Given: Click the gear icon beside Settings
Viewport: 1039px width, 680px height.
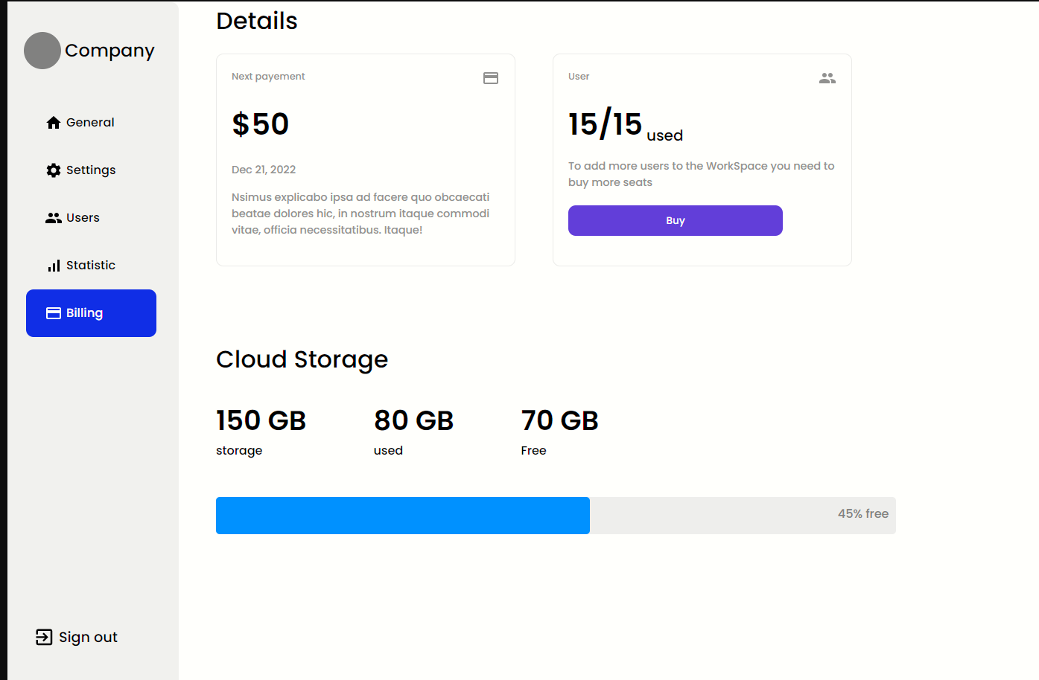Looking at the screenshot, I should 54,170.
